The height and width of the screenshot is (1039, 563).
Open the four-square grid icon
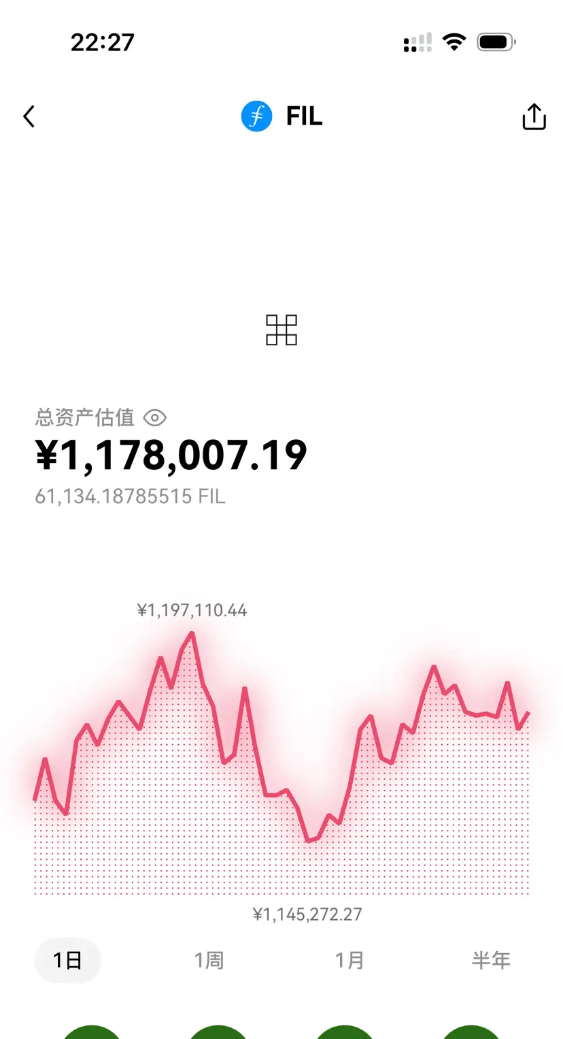[281, 330]
